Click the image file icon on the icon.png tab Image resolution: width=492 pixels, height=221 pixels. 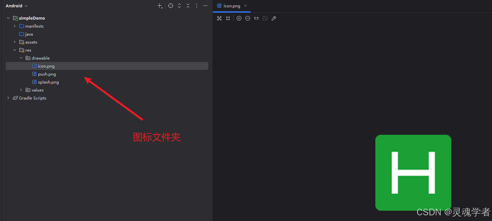(x=219, y=6)
